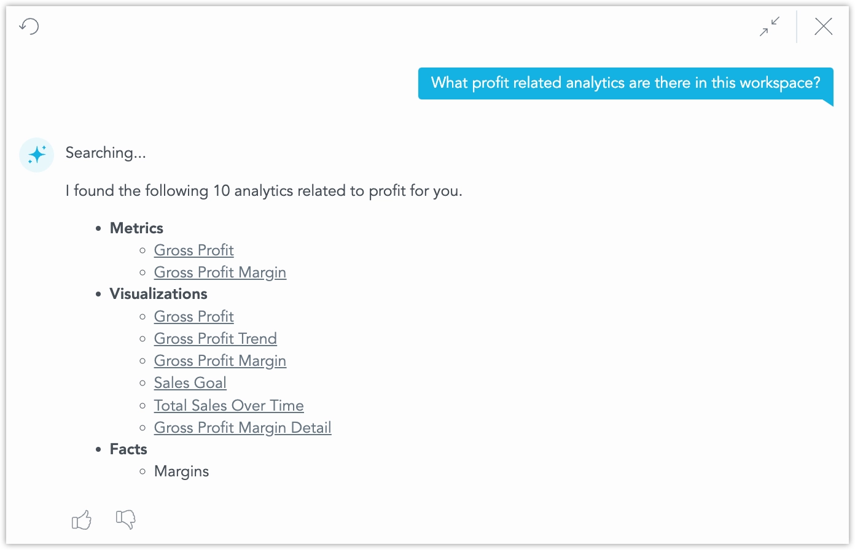Viewport: 855px width, 550px height.
Task: Open the Gross Profit Margin metric
Action: pyautogui.click(x=220, y=272)
